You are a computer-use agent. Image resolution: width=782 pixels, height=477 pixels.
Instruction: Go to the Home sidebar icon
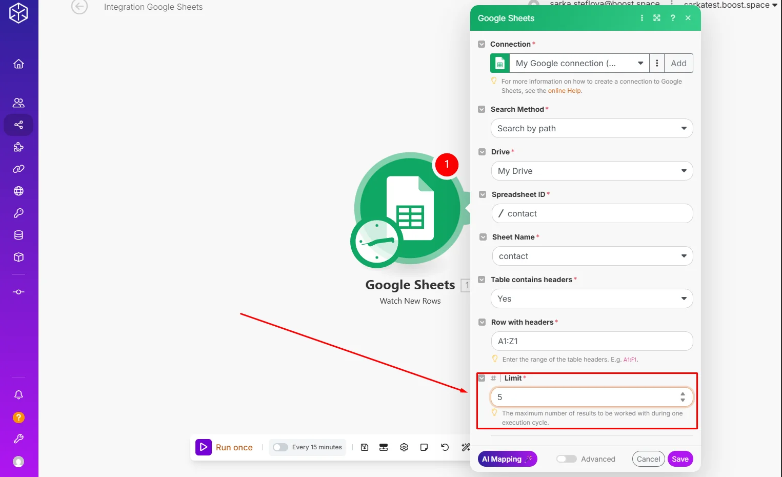18,64
